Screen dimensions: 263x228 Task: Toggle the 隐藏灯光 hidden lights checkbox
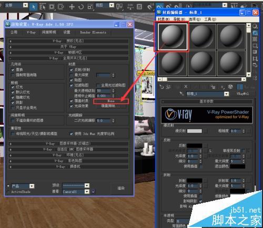(x=13, y=97)
